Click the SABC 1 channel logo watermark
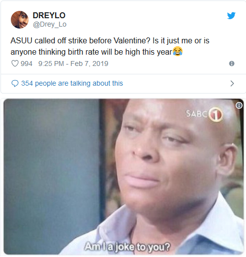 tap(204, 114)
